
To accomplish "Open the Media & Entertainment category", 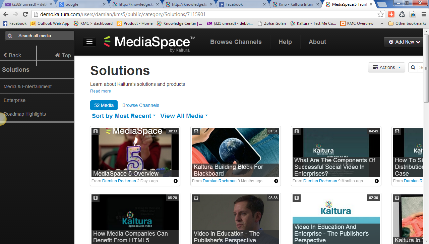I will [x=37, y=86].
